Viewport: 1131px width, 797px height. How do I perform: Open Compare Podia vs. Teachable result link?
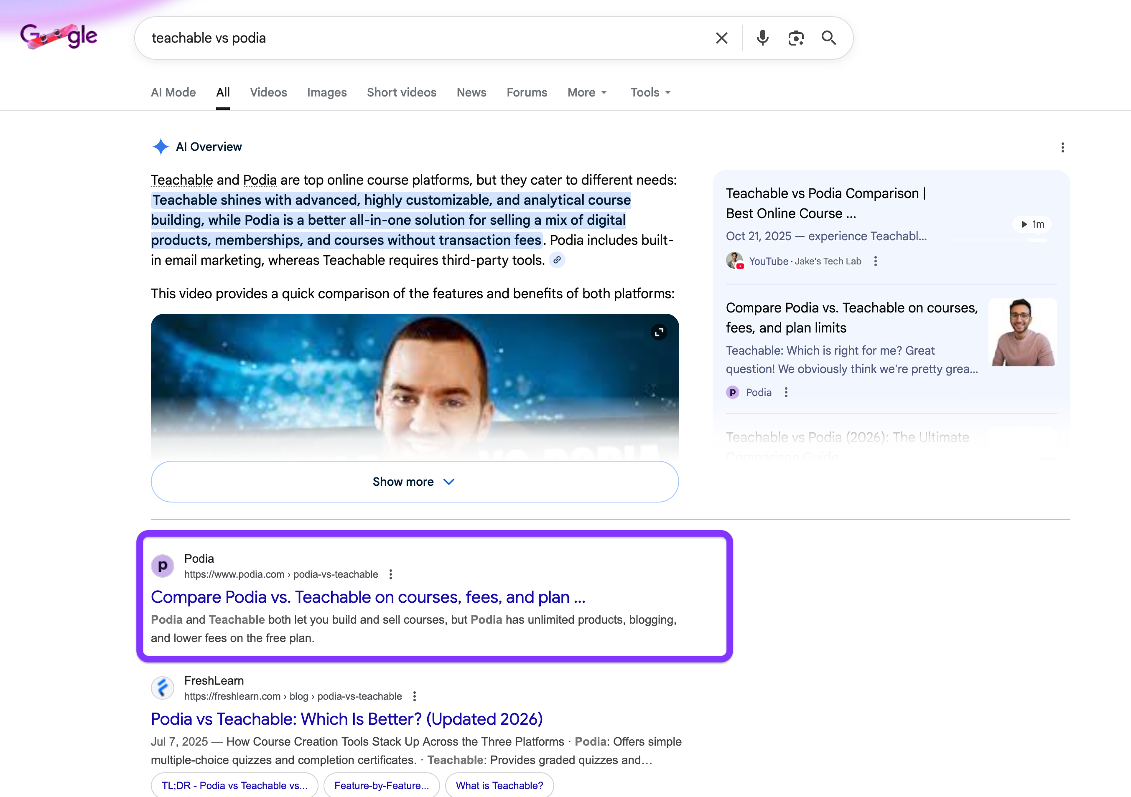367,597
